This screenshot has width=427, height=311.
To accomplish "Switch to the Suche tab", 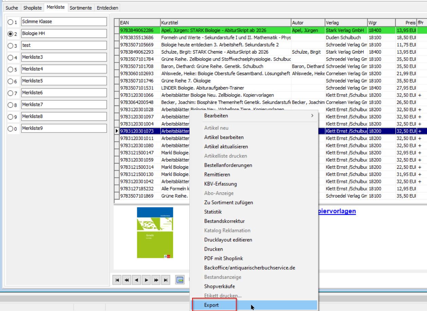I will (x=12, y=8).
